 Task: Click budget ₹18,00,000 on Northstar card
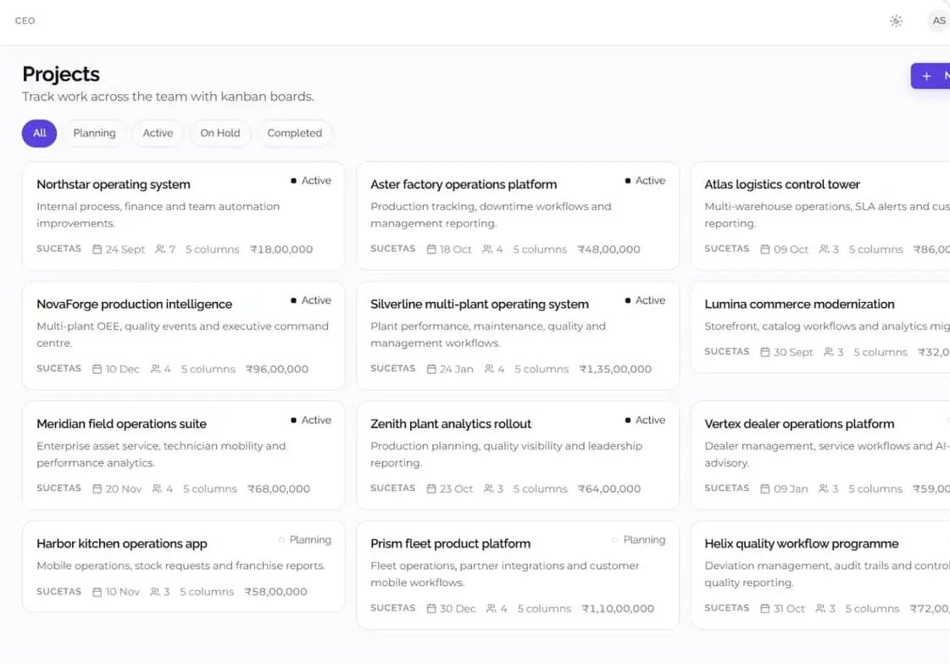tap(281, 249)
